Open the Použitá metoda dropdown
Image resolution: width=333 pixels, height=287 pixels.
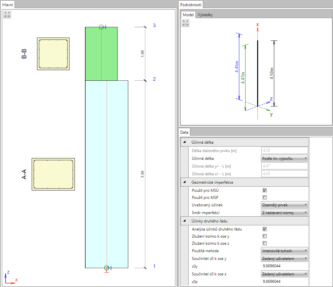284,251
